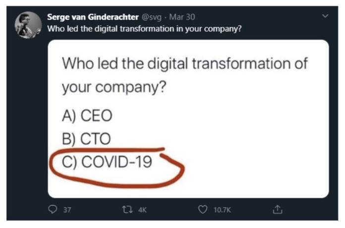345x228 pixels.
Task: Open the @svg handle link
Action: (x=152, y=17)
